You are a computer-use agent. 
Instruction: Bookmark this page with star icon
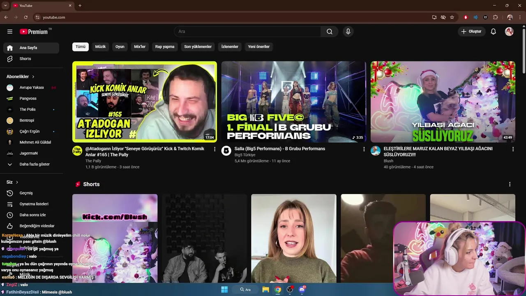452,17
